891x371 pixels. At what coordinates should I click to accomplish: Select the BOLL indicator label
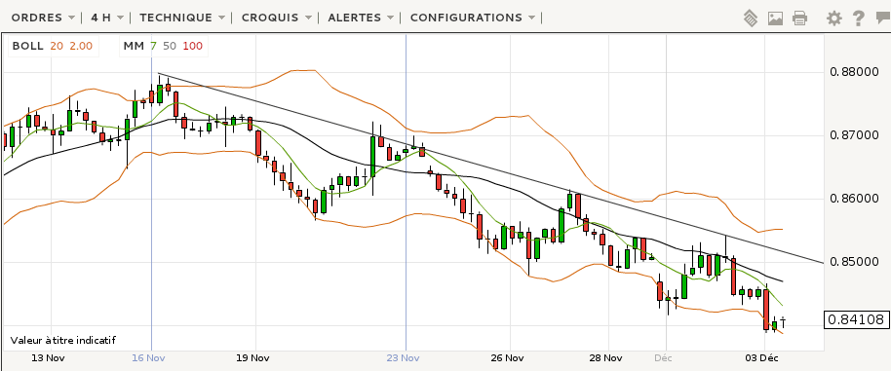[28, 46]
